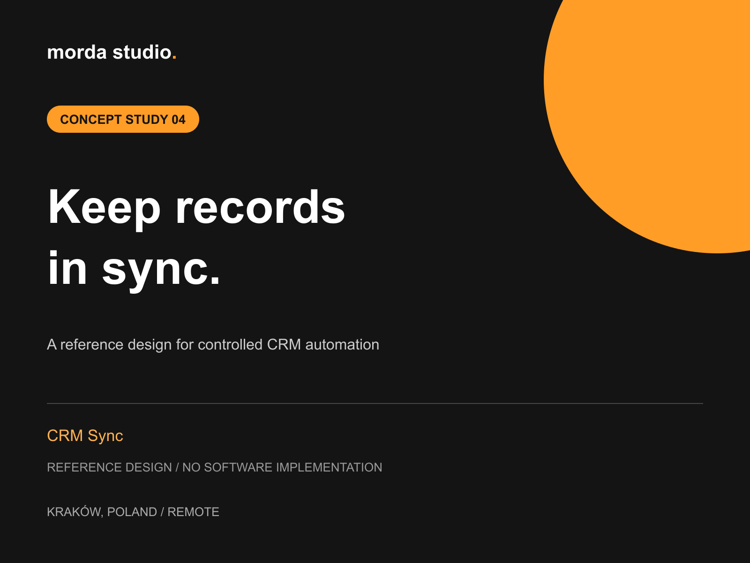The height and width of the screenshot is (563, 750).
Task: Click the CONCEPT STUDY 04 badge
Action: coord(123,119)
